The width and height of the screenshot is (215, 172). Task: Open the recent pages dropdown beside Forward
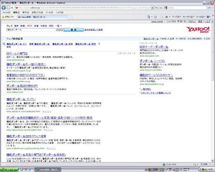pos(12,8)
